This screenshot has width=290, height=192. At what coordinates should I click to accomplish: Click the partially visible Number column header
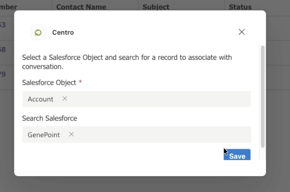(9, 7)
